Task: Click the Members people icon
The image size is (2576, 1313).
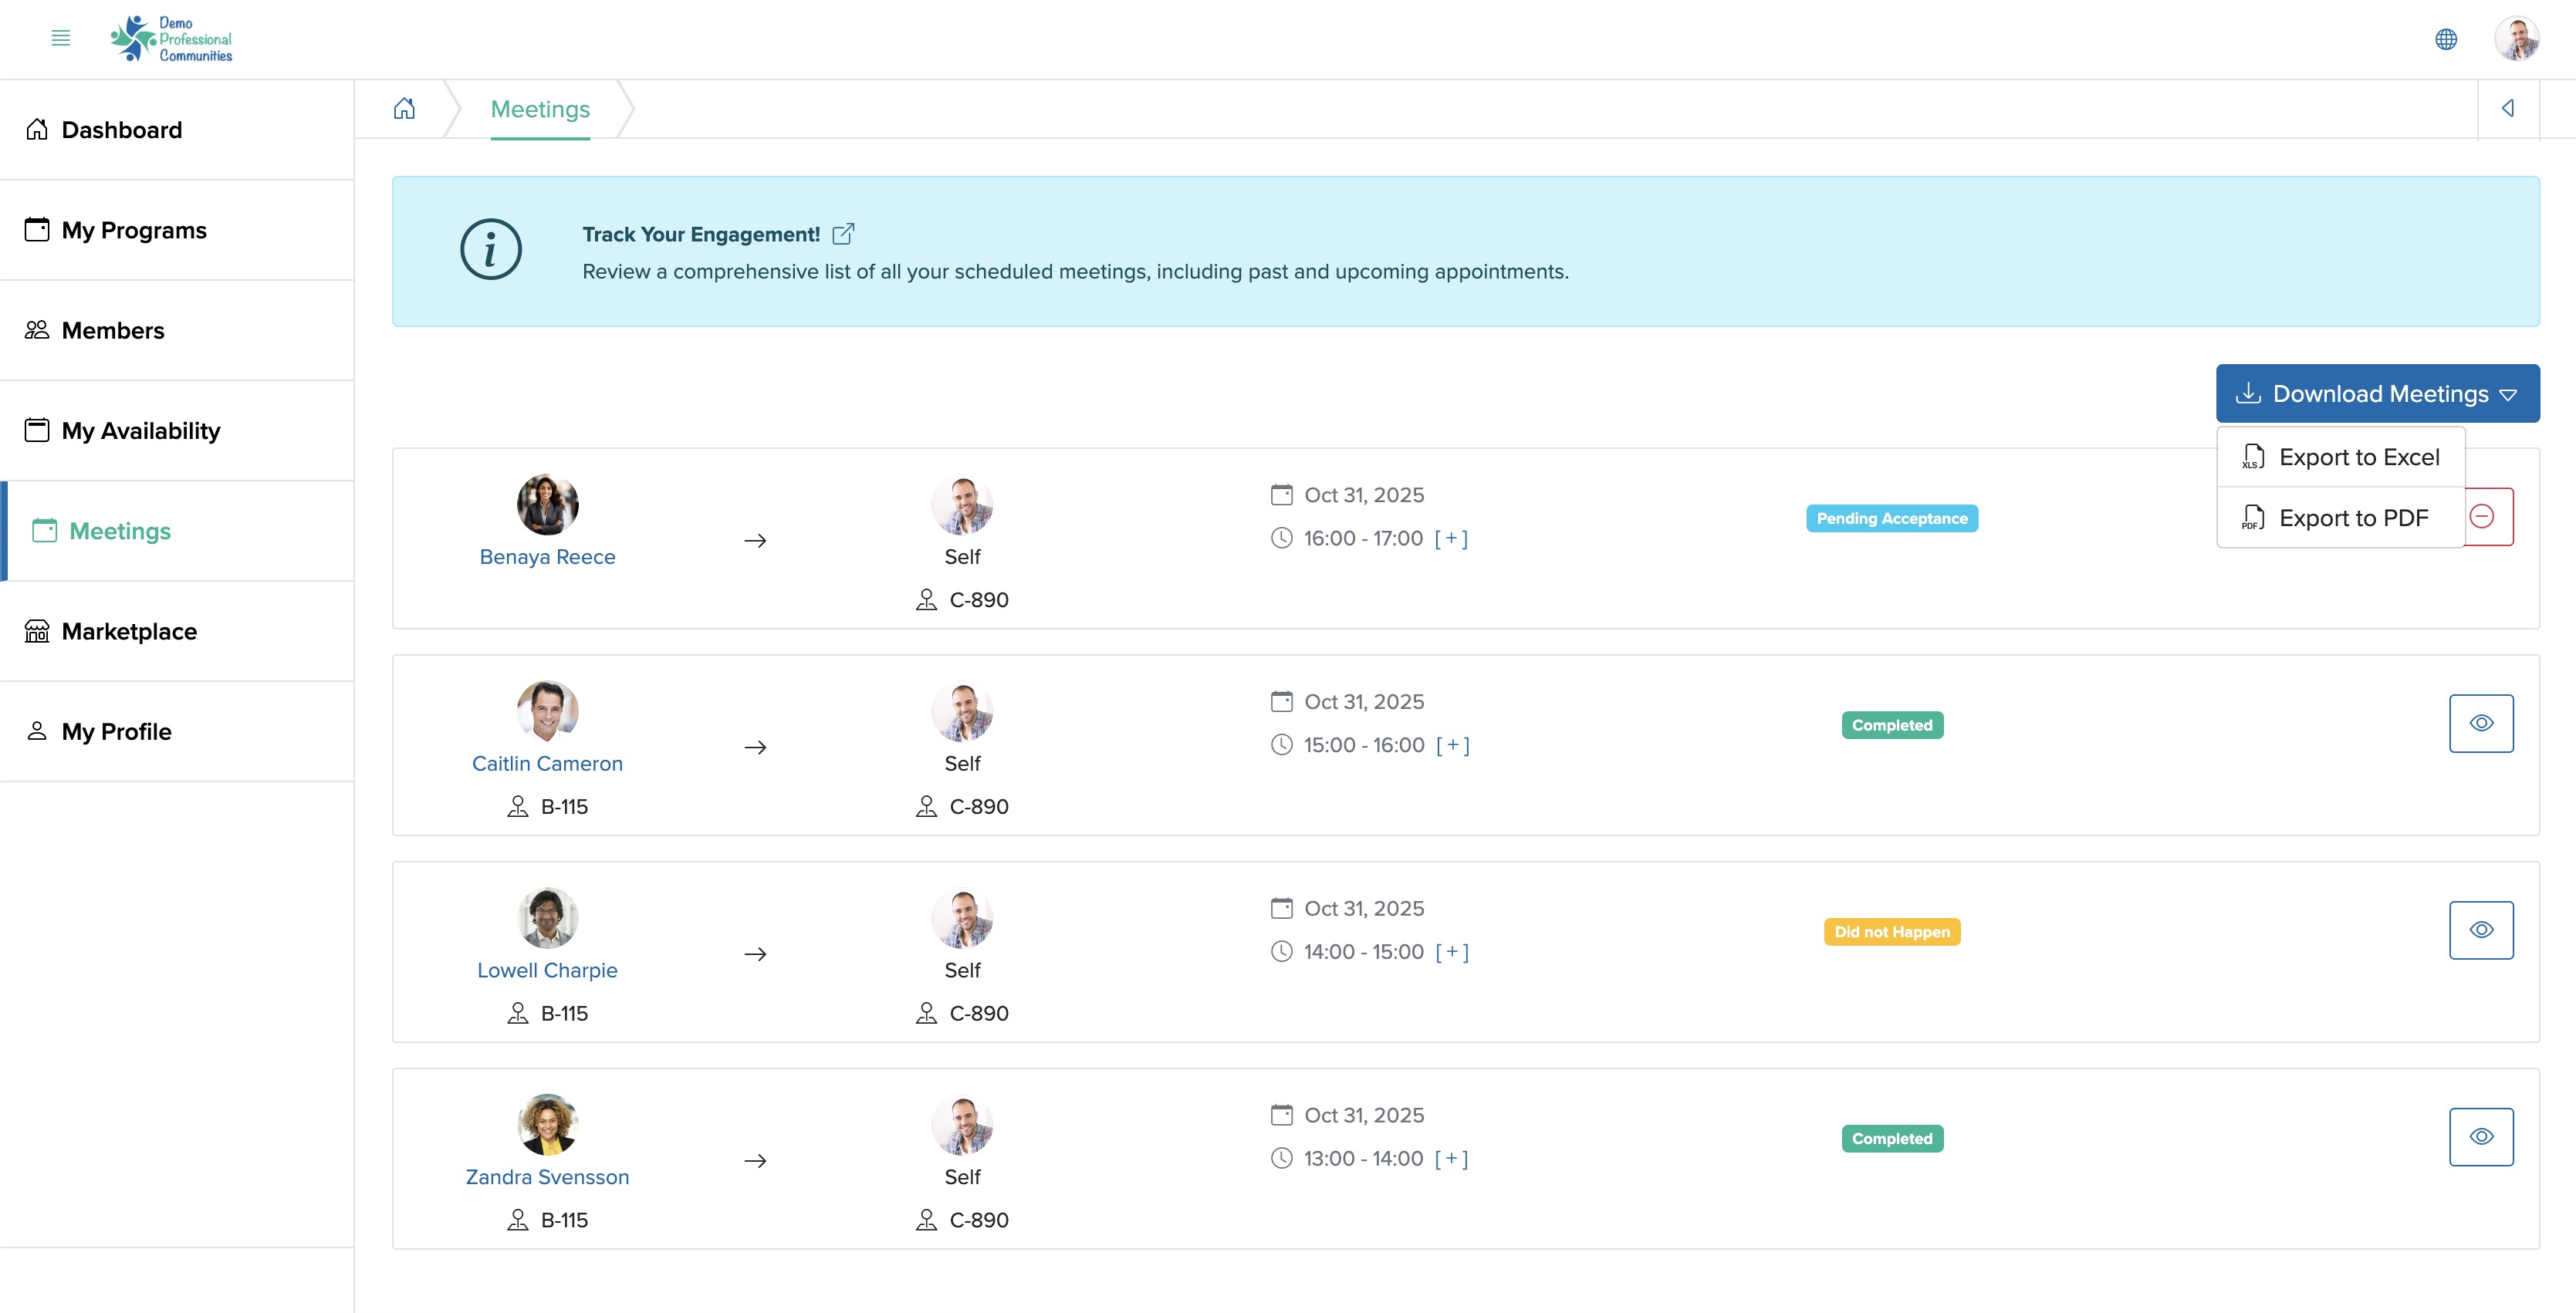Action: (37, 330)
